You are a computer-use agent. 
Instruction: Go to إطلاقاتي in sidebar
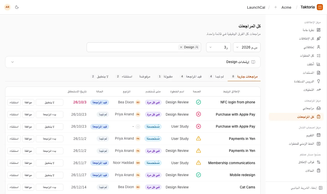click(x=296, y=47)
